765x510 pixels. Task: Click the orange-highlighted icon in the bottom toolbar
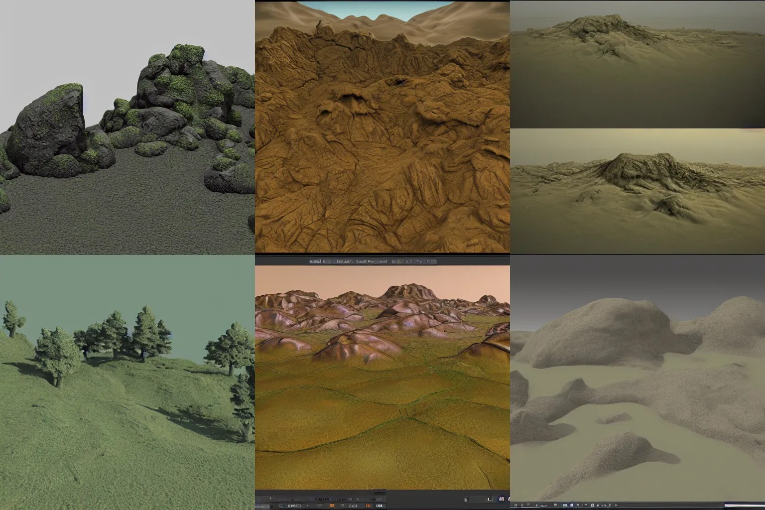[331, 505]
